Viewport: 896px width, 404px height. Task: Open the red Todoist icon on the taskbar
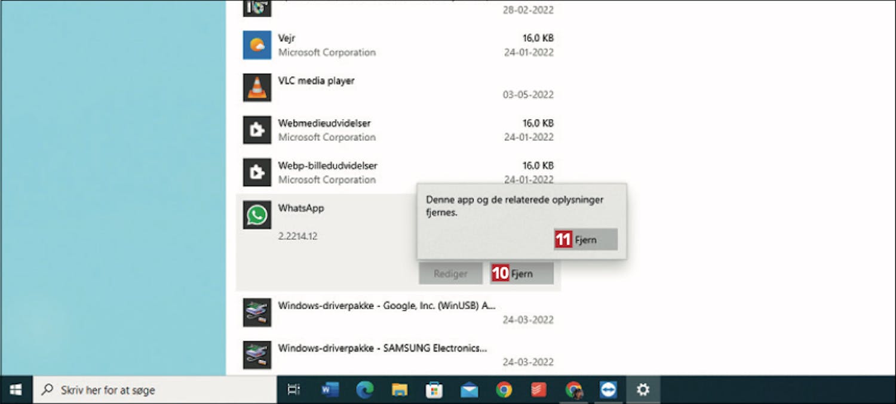pos(539,390)
